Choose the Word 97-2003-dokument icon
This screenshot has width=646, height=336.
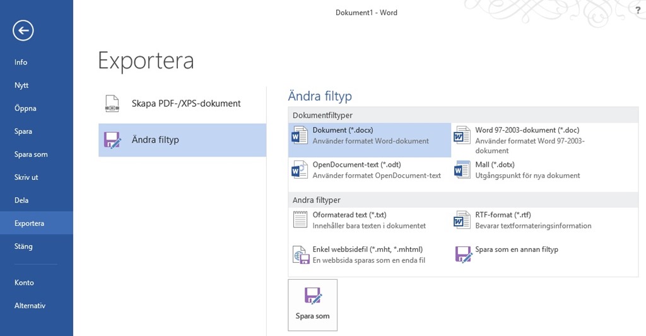click(x=462, y=136)
